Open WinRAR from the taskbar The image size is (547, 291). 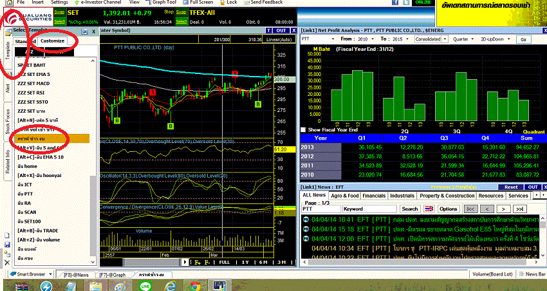click(x=23, y=286)
